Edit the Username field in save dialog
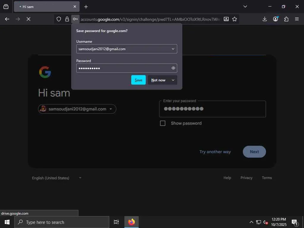The image size is (304, 228). [x=126, y=49]
